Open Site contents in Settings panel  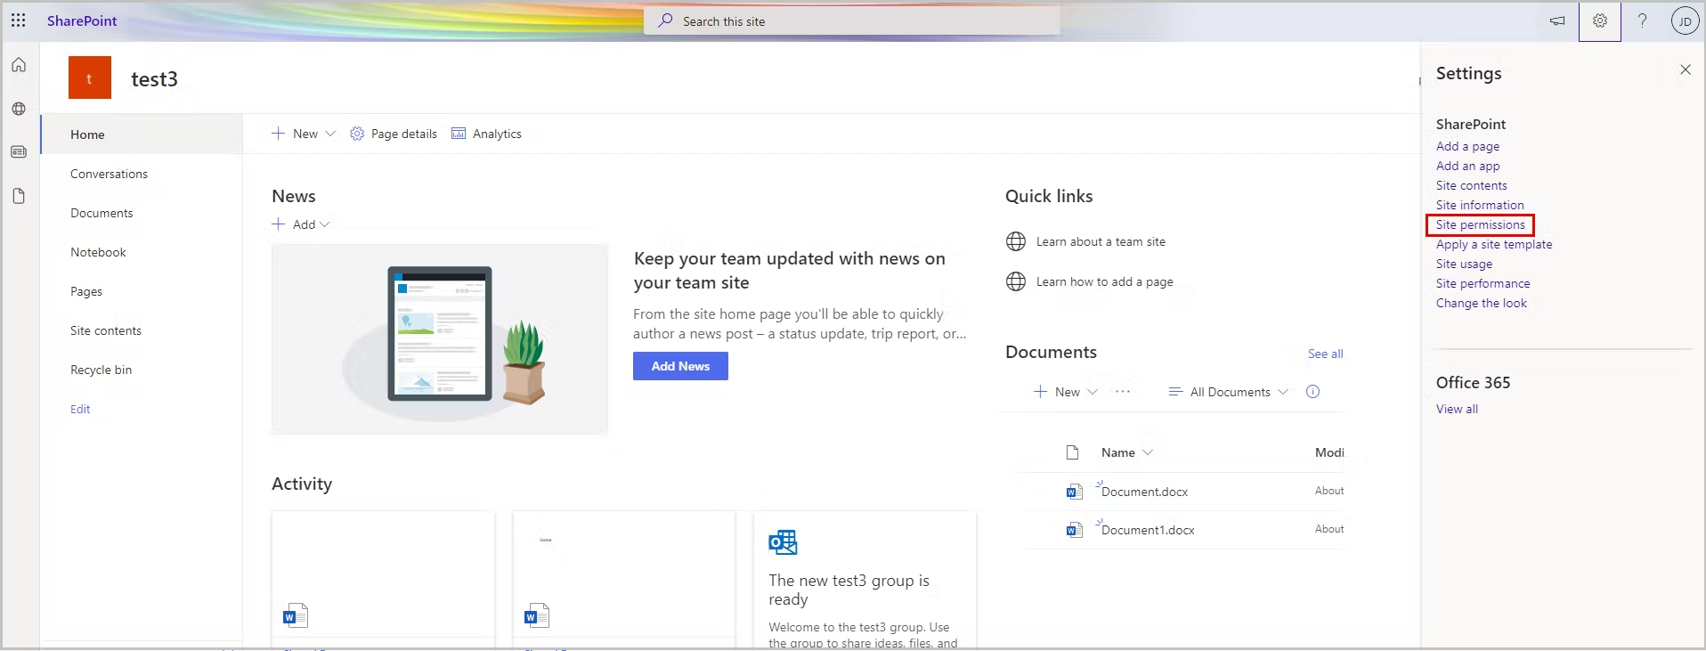[x=1471, y=185]
